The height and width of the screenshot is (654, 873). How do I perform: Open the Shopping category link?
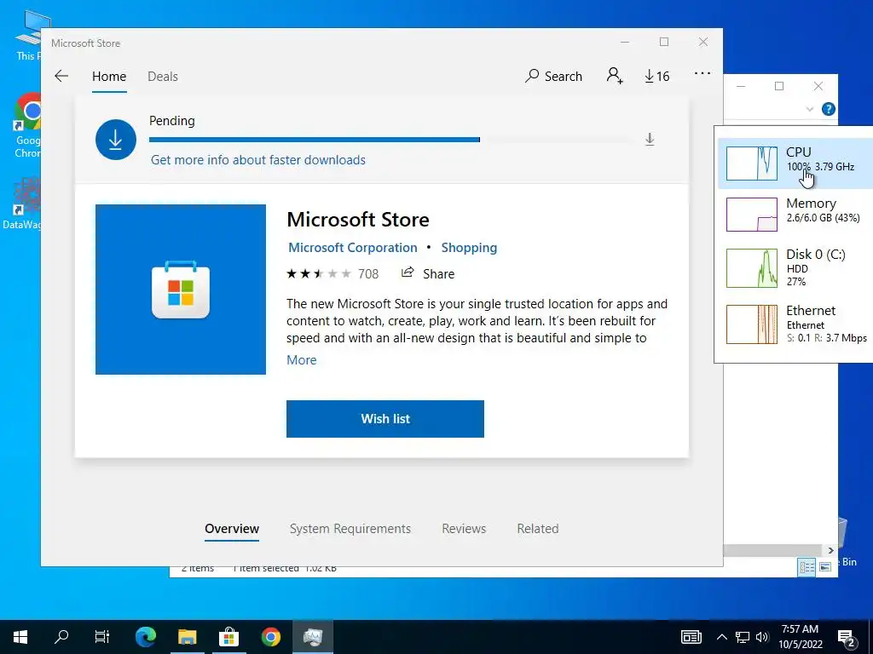point(469,248)
